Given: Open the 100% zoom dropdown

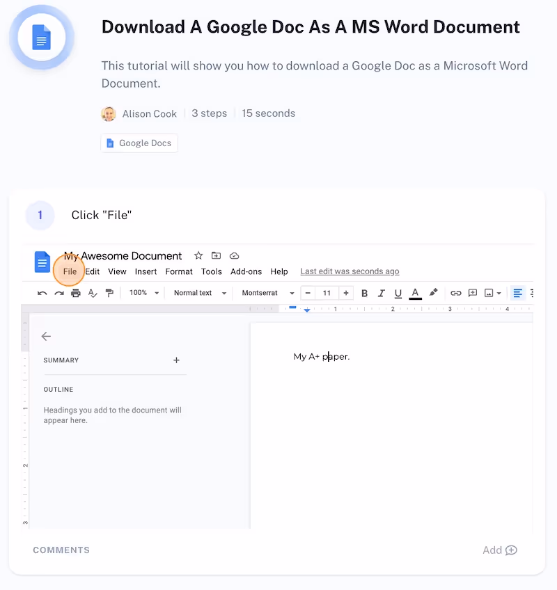Looking at the screenshot, I should (144, 293).
